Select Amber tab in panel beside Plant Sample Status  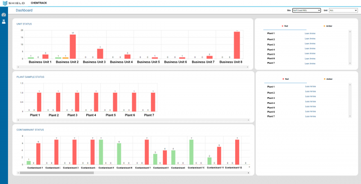tap(328, 79)
